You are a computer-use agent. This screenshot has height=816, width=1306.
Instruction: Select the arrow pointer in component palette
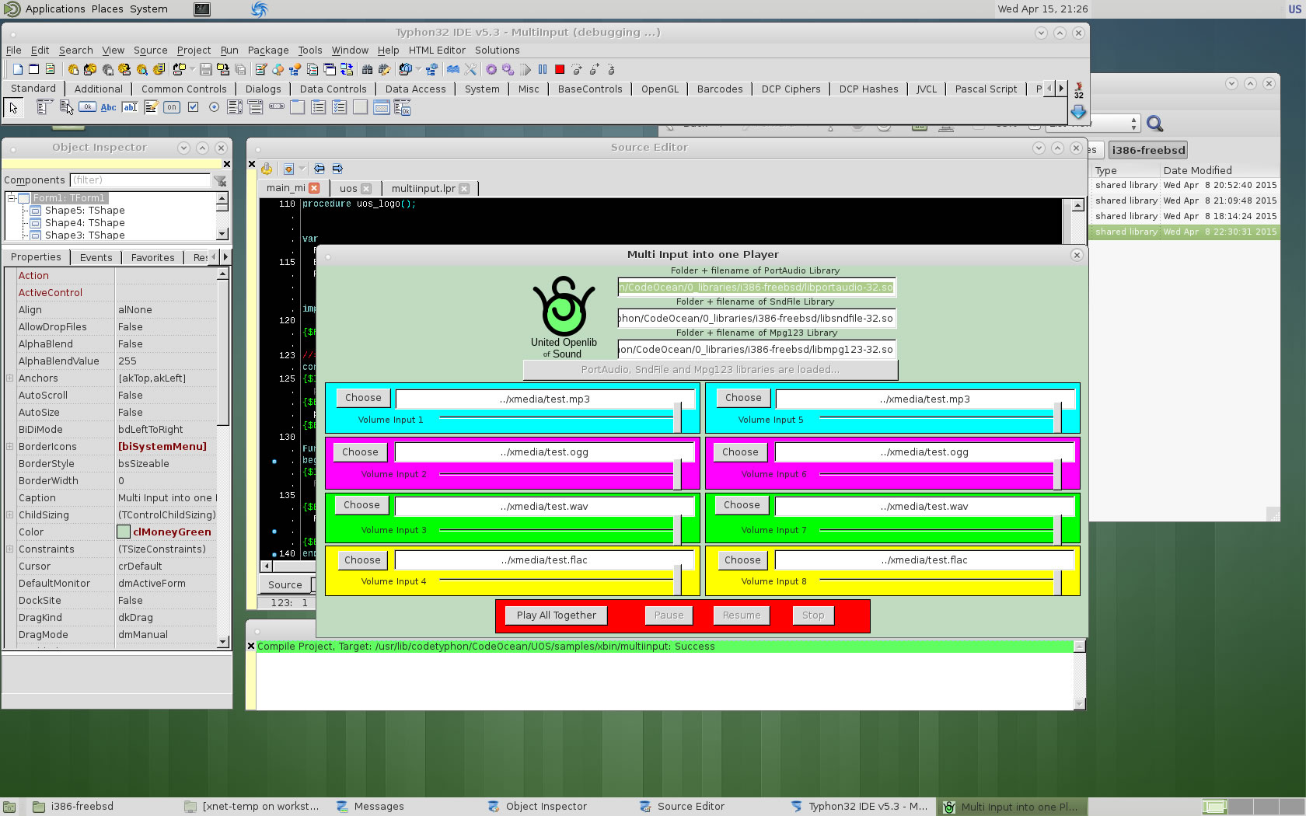13,107
